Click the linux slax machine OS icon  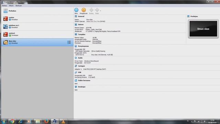[x=5, y=42]
